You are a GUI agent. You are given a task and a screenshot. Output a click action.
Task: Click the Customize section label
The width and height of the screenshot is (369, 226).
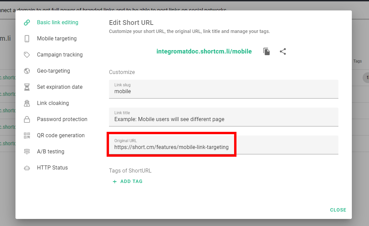coord(122,72)
